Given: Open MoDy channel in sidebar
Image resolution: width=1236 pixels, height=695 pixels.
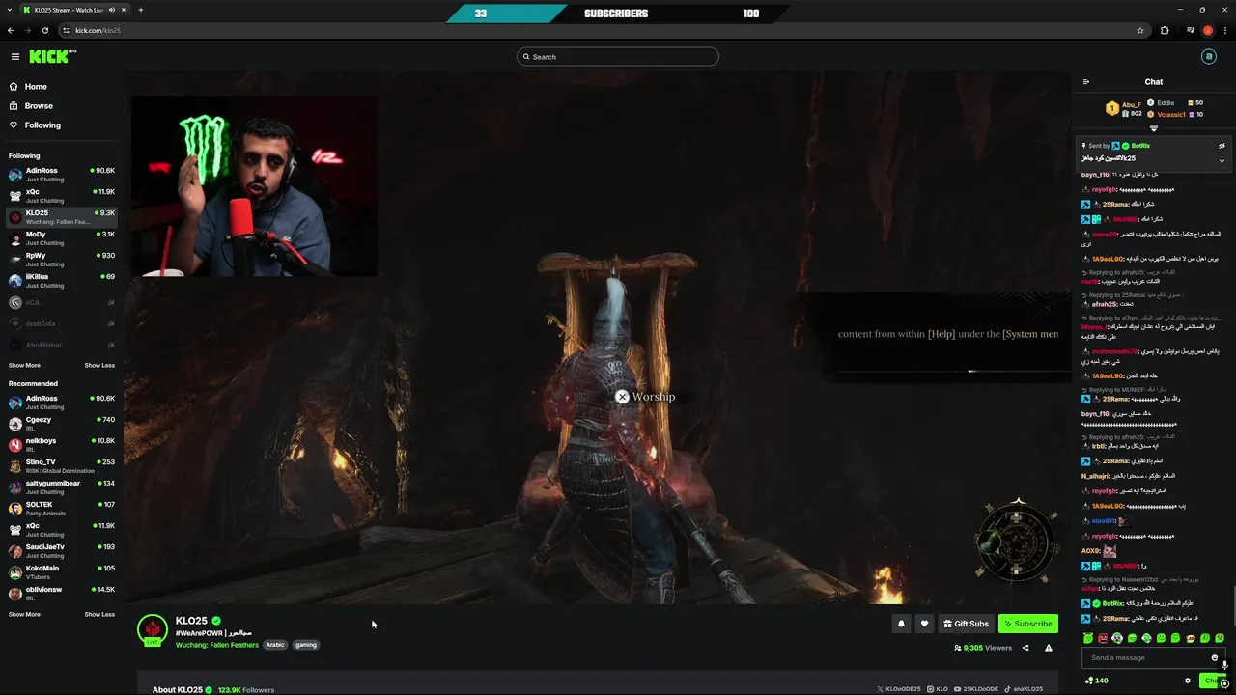Looking at the screenshot, I should pyautogui.click(x=62, y=238).
